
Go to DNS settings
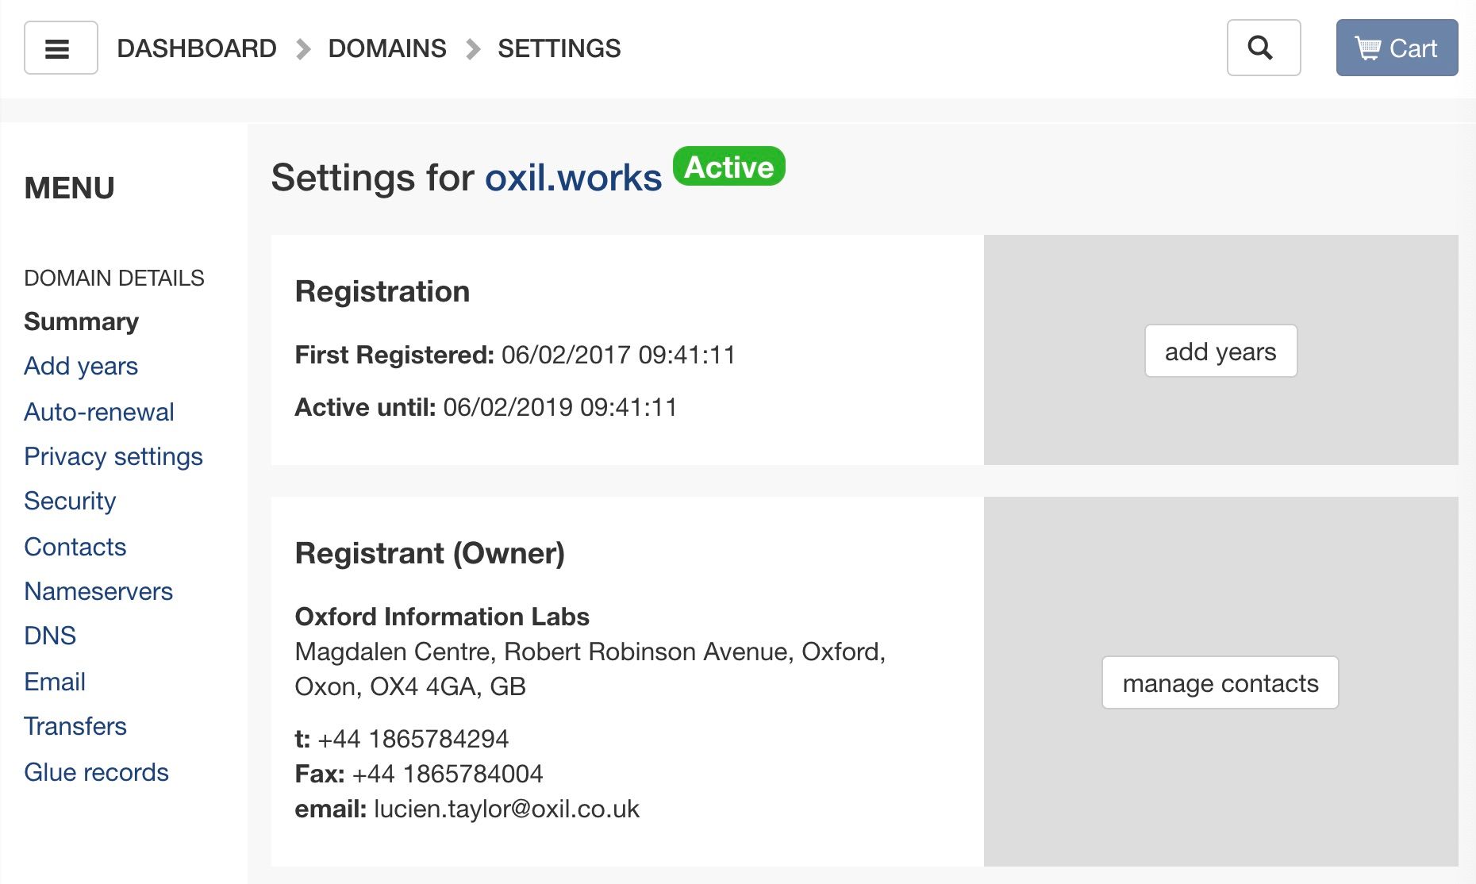[x=50, y=636]
